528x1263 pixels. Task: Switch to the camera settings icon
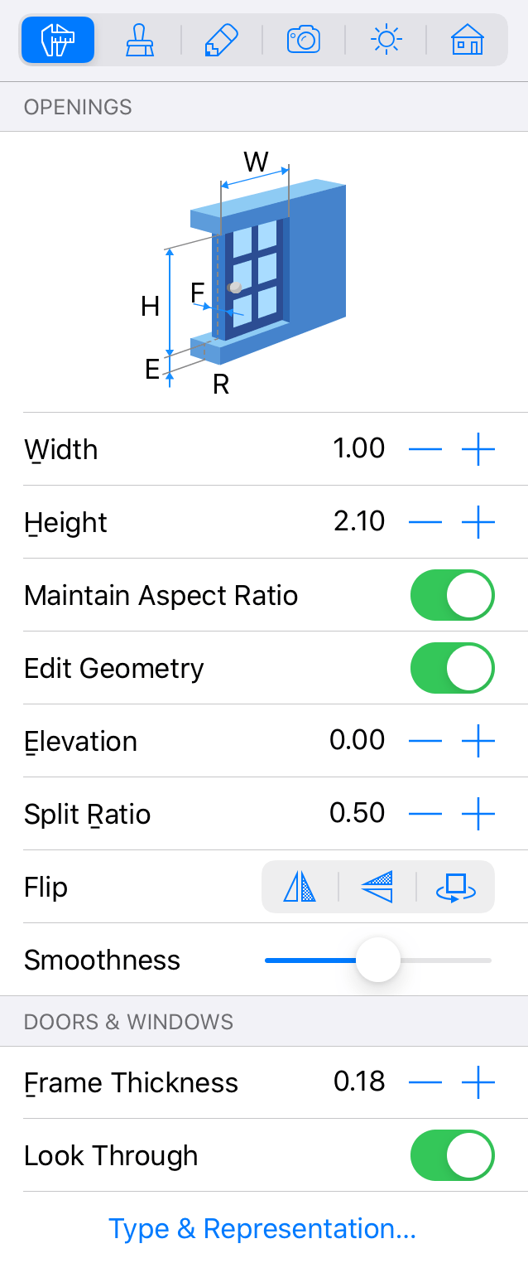point(304,40)
